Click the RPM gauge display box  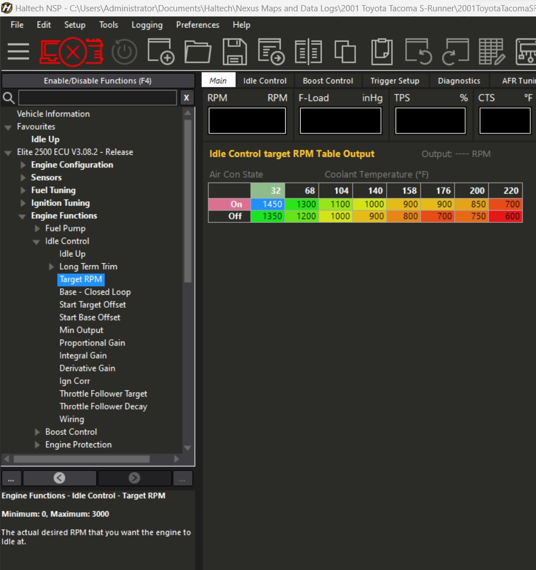tap(247, 120)
